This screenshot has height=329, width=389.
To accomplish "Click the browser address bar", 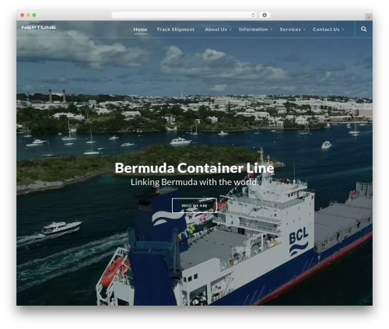I will (x=184, y=16).
